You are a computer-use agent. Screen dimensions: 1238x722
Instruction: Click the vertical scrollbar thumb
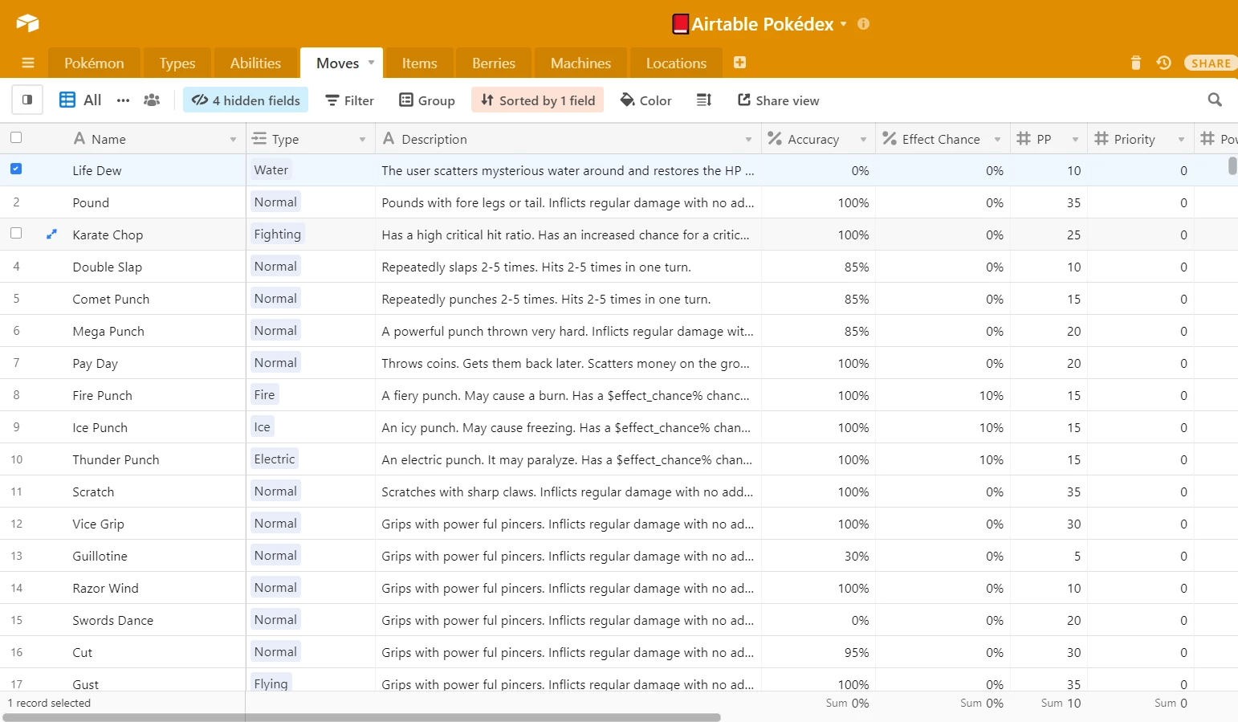pos(1232,165)
